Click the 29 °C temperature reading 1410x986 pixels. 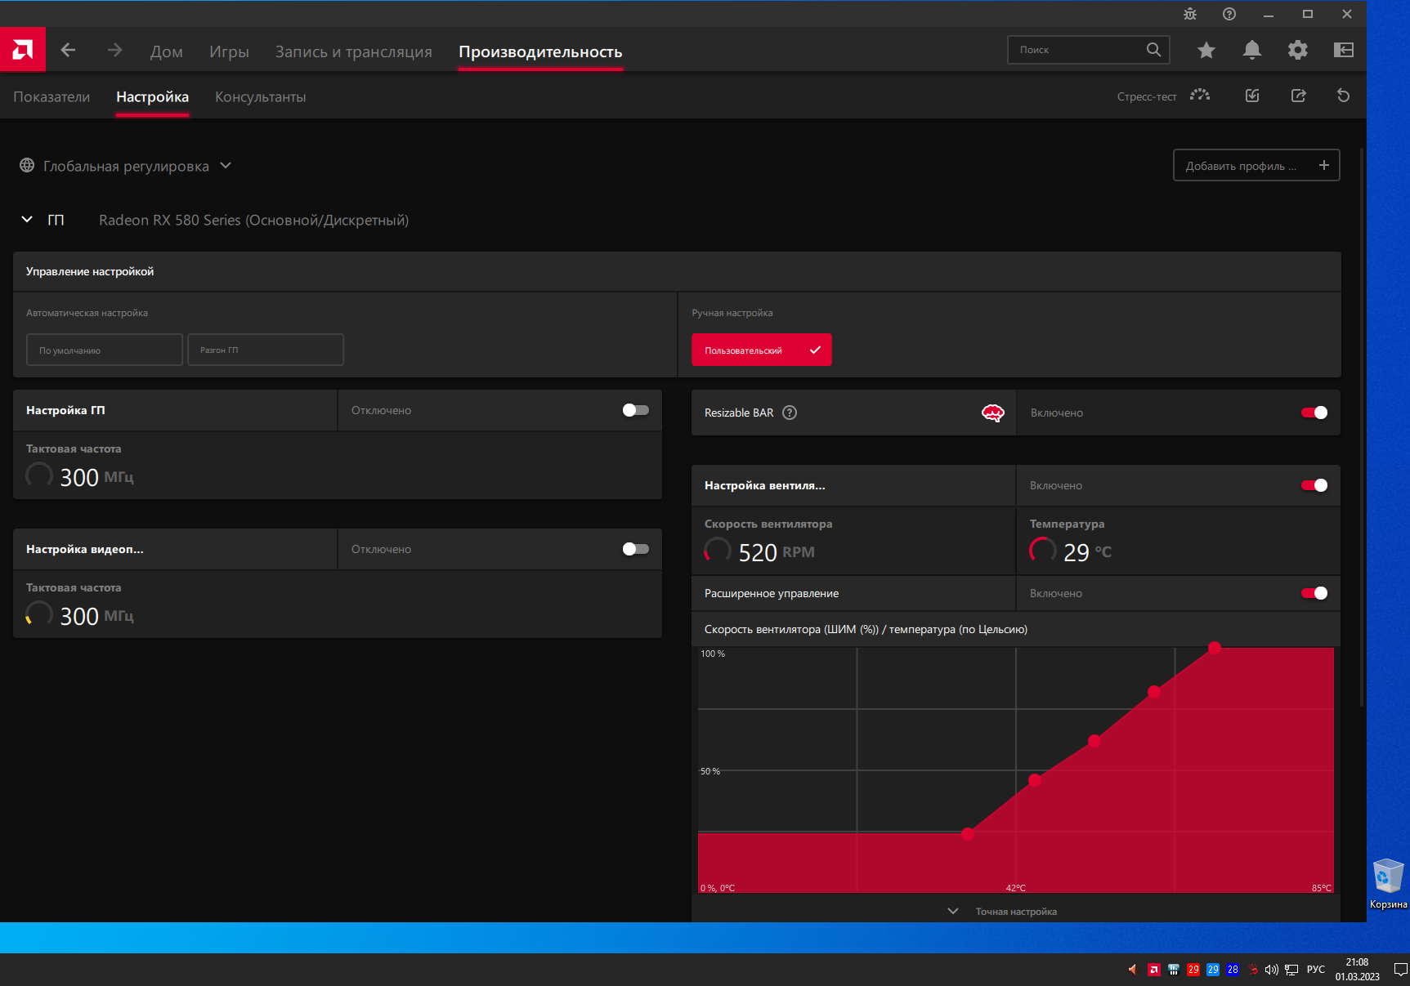coord(1087,552)
